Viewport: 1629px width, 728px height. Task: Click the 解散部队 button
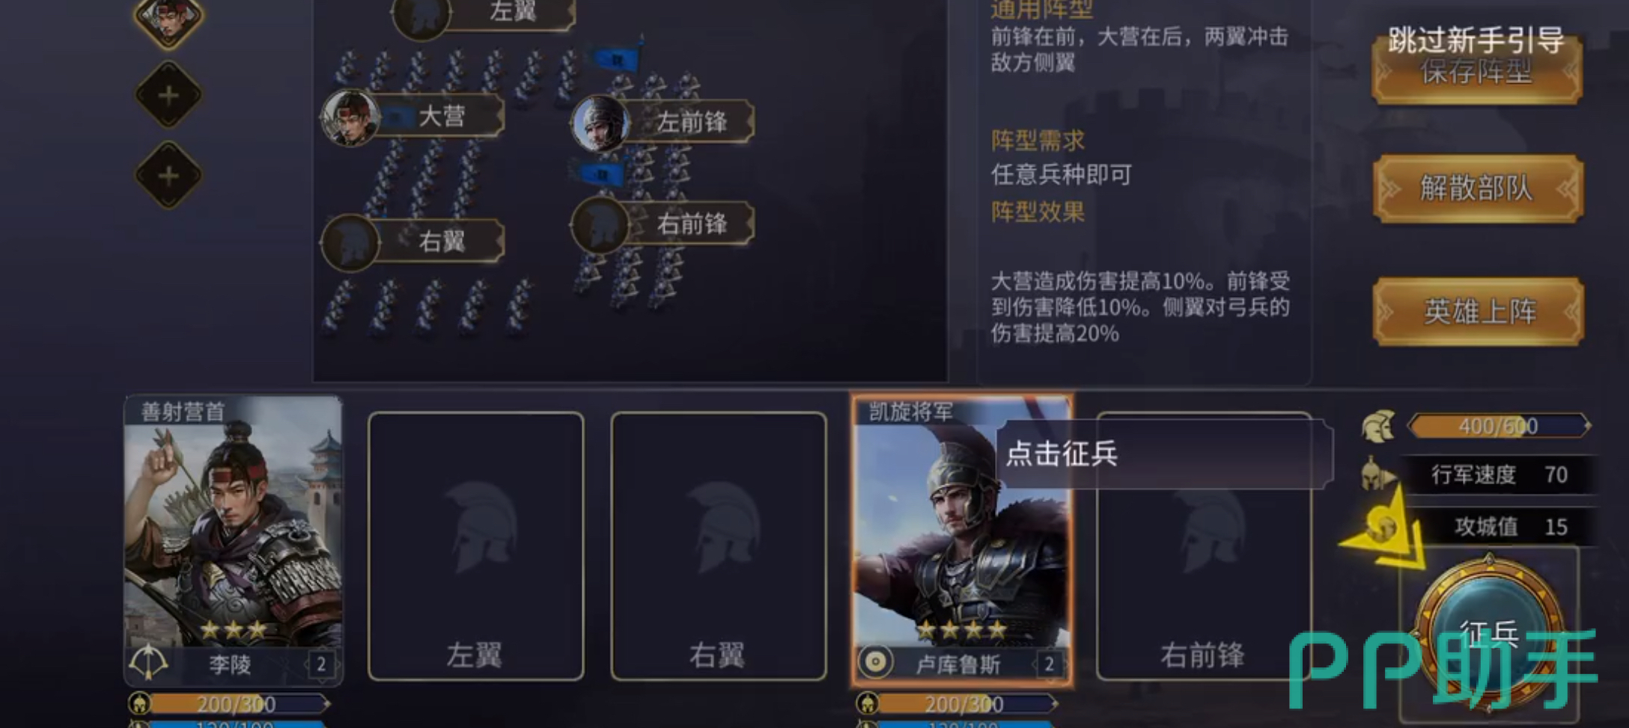pos(1478,189)
